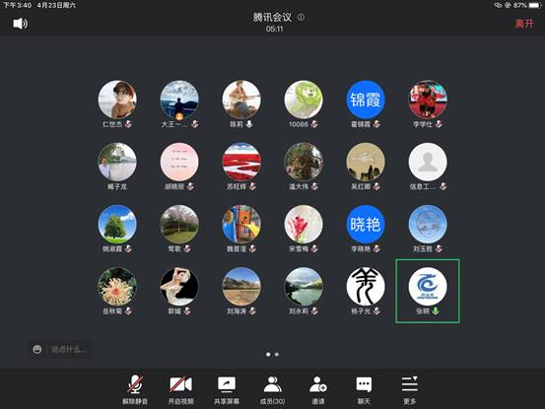The width and height of the screenshot is (545, 409).
Task: Toggle the speaker audio icon
Action: pyautogui.click(x=20, y=24)
